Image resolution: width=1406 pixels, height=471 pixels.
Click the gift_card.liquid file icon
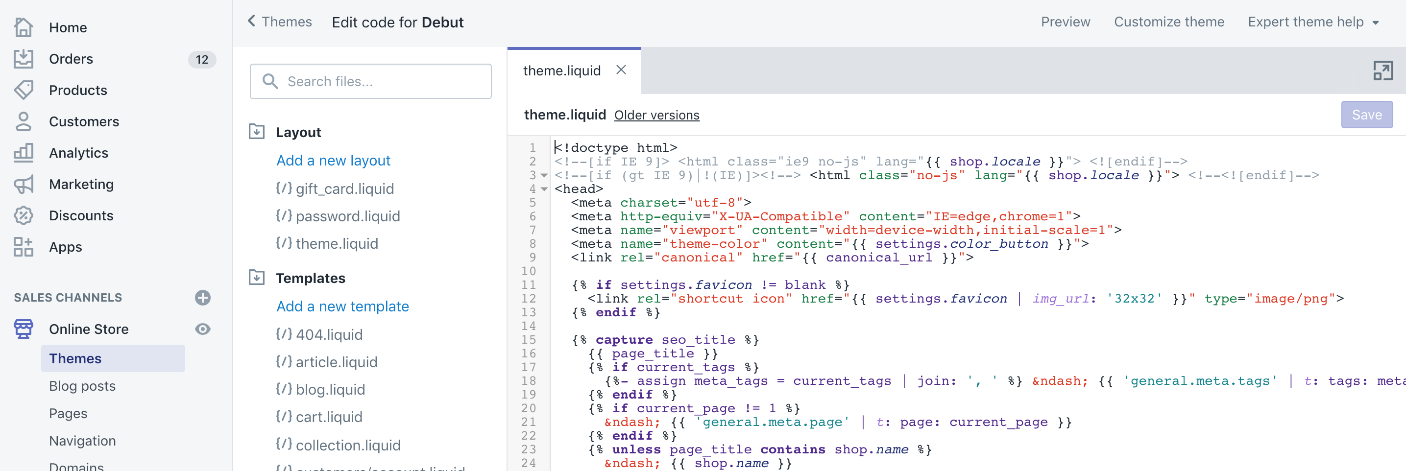(284, 188)
